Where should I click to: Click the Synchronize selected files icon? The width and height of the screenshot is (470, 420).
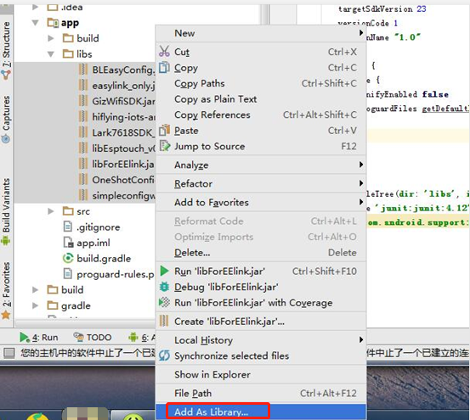pos(164,356)
